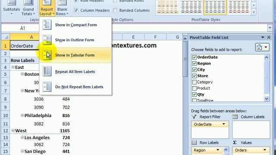The width and height of the screenshot is (276, 155).
Task: Click the Select All corner of the worksheet
Action: [x=6, y=37]
